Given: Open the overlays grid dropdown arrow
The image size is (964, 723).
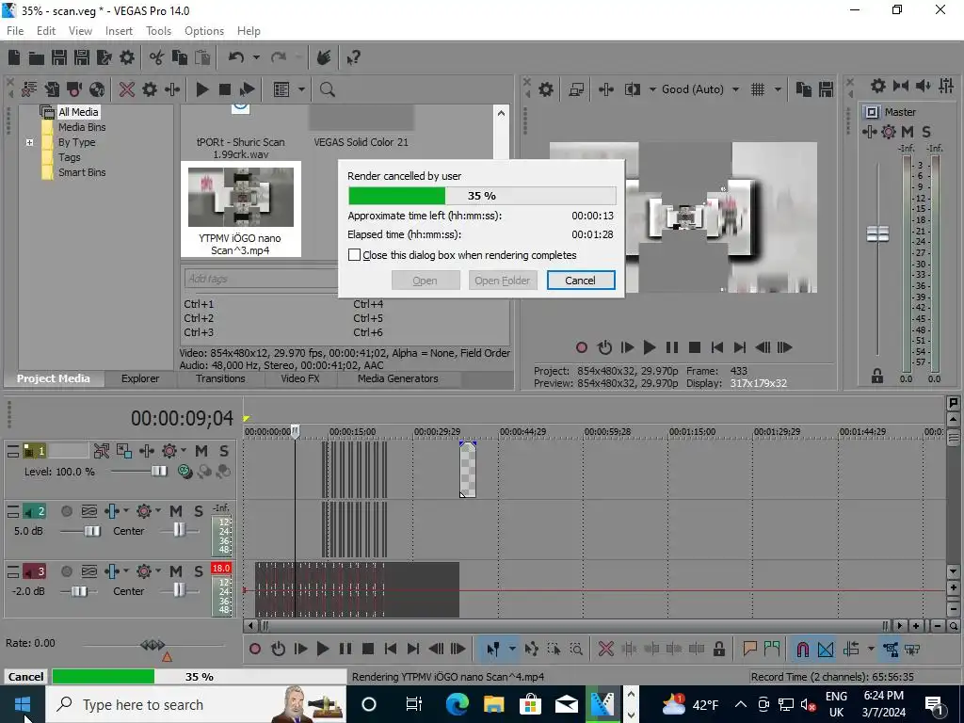Looking at the screenshot, I should click(777, 89).
